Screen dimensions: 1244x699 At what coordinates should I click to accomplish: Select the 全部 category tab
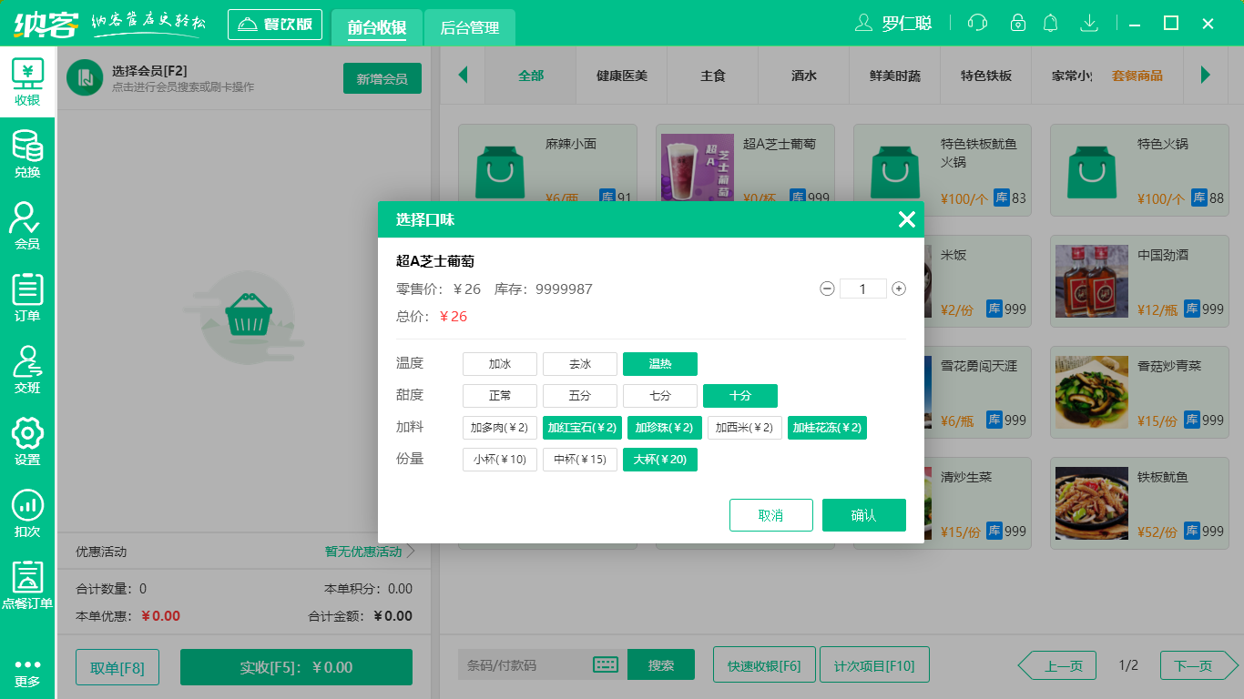pos(531,76)
